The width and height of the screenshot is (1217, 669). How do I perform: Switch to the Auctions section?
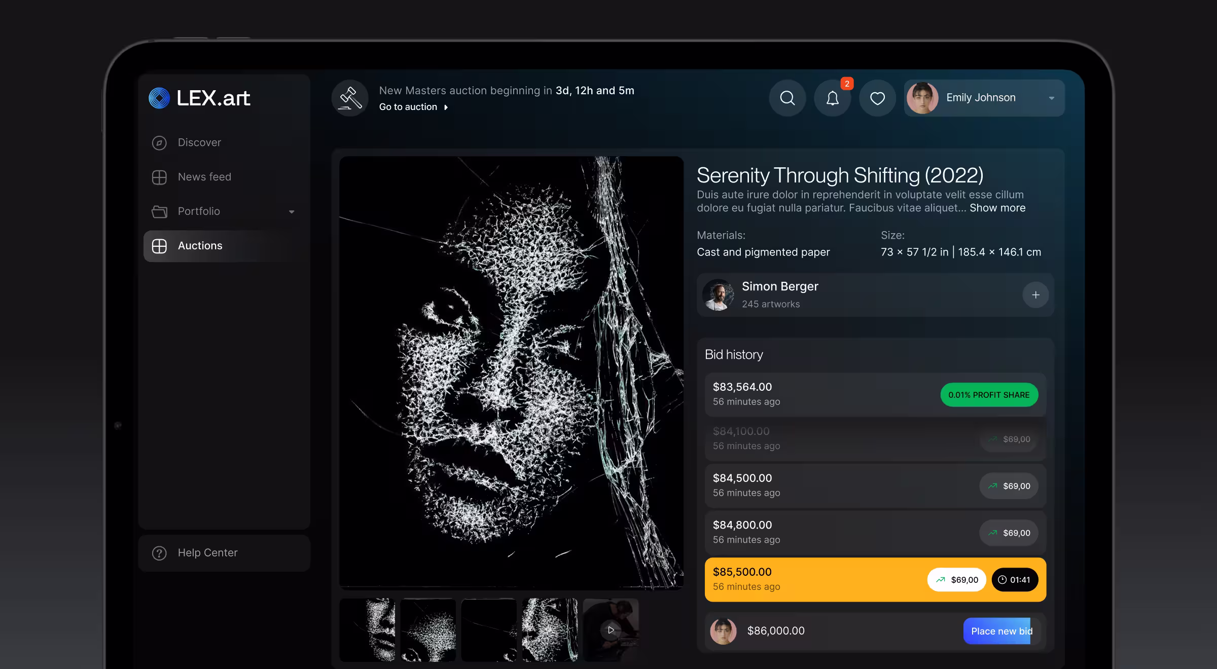pyautogui.click(x=200, y=246)
